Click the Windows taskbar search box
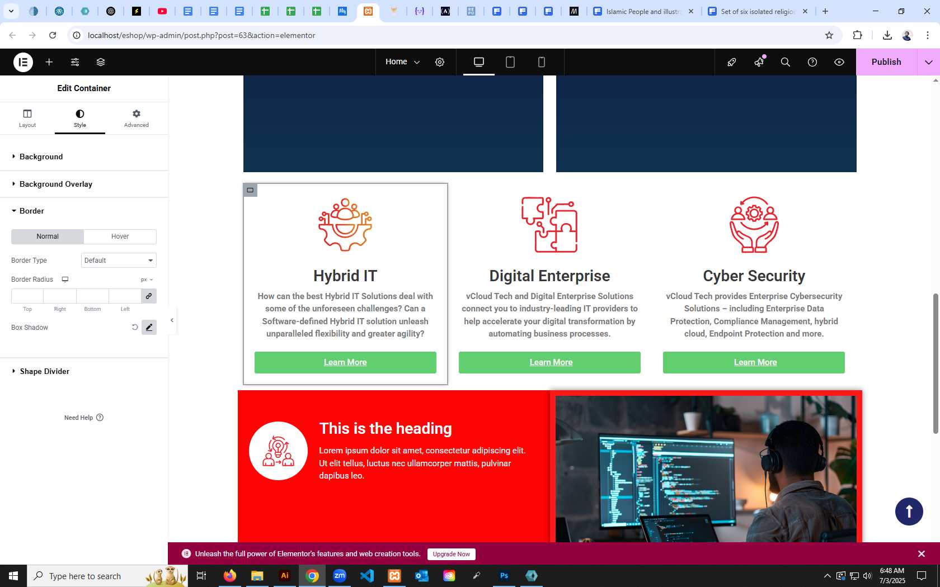 pyautogui.click(x=107, y=576)
